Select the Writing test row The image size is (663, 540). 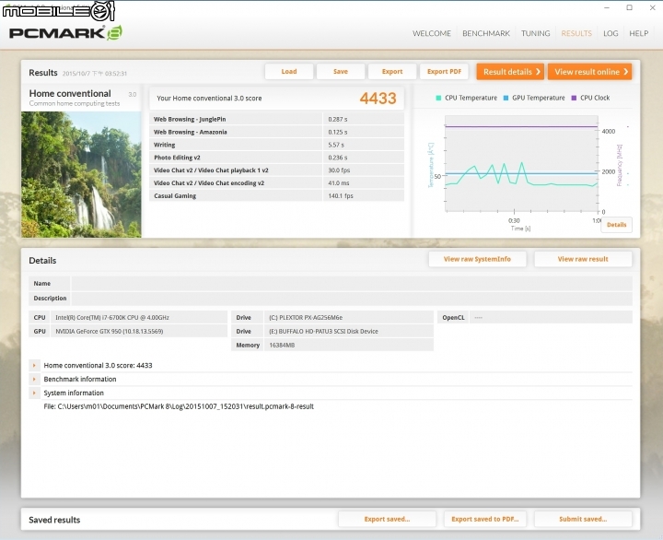pos(276,145)
